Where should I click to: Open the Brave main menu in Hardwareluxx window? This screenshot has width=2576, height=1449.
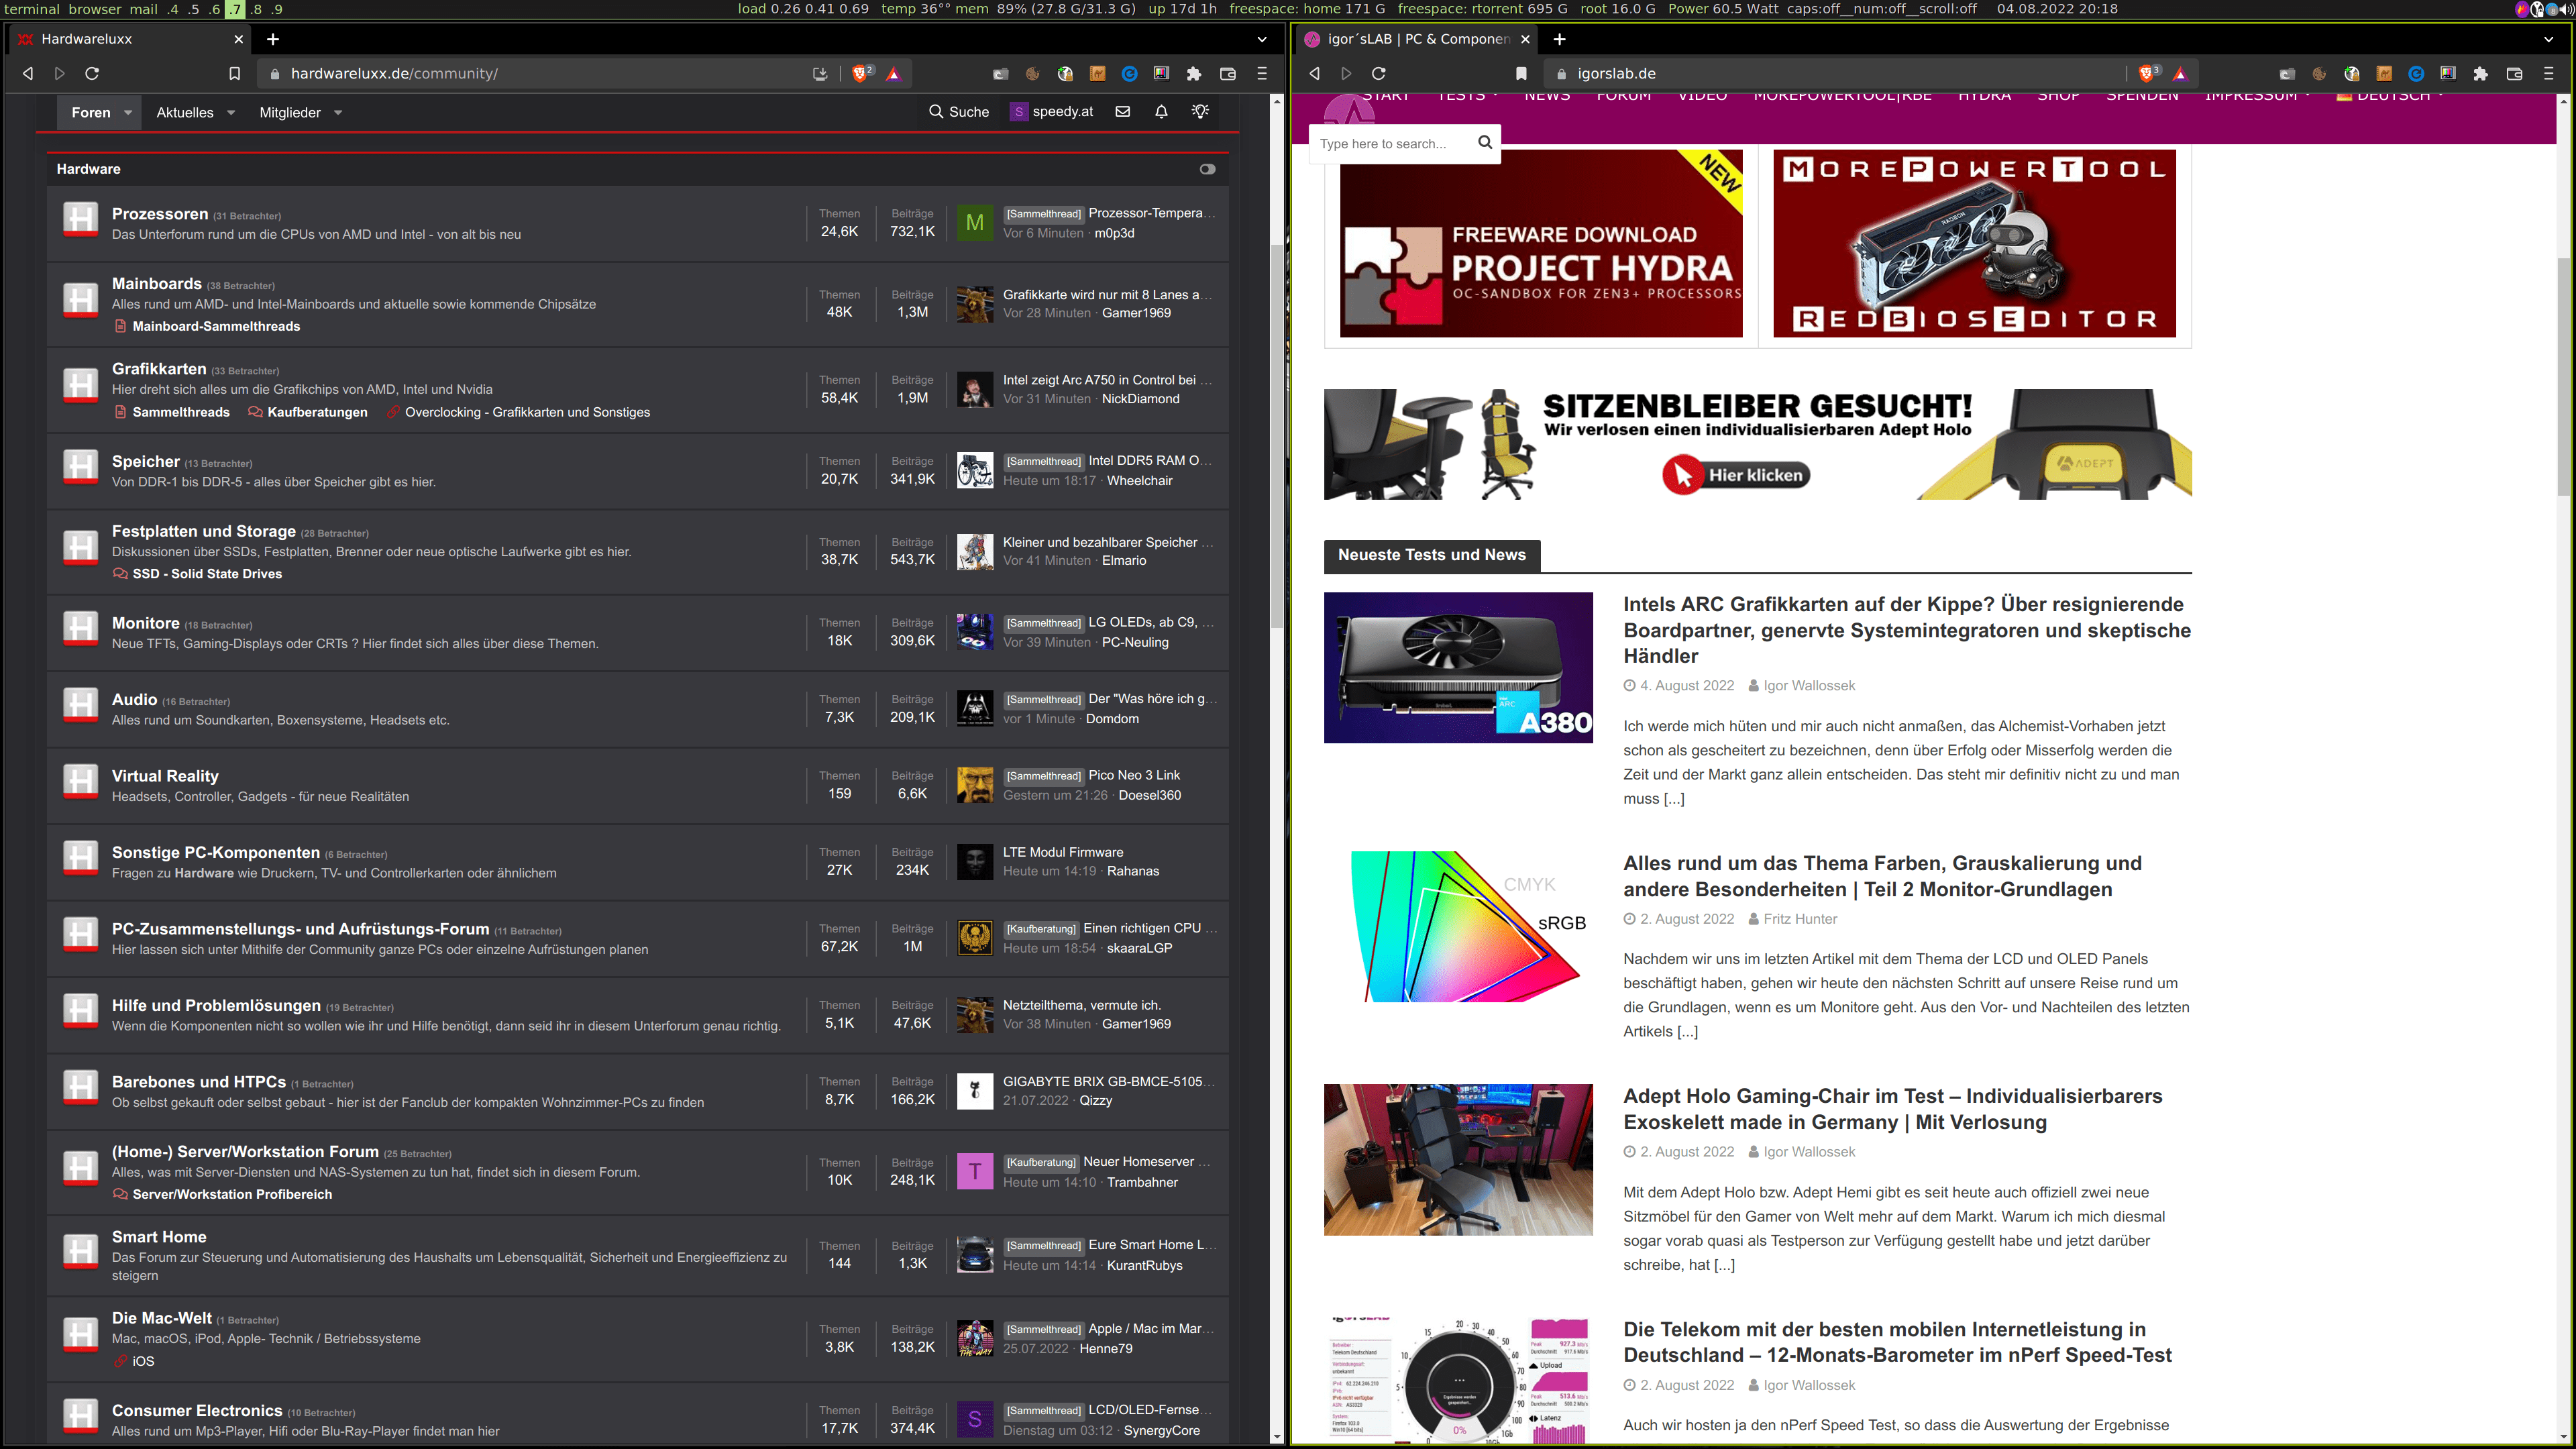[1262, 73]
